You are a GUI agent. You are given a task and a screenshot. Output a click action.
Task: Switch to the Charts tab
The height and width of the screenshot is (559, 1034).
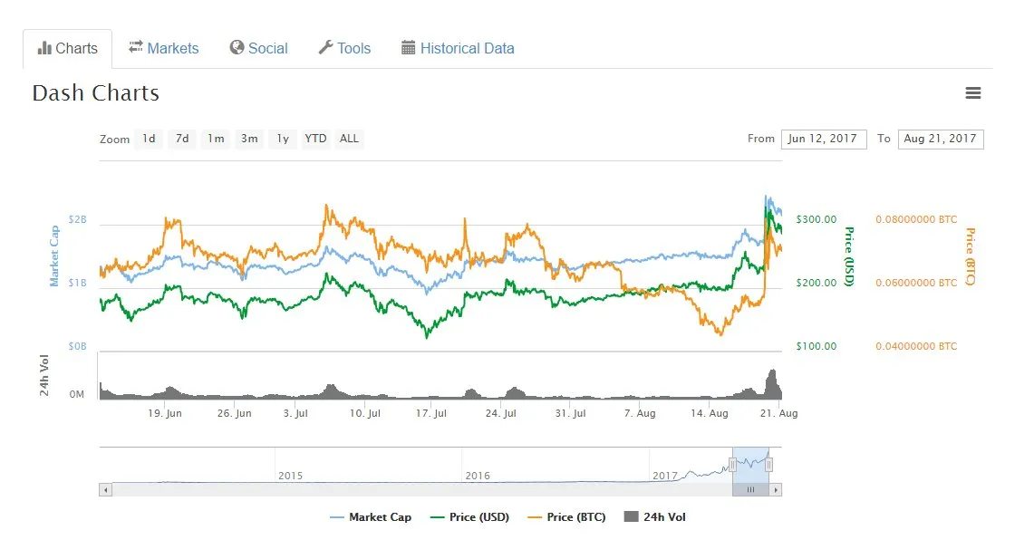(67, 49)
